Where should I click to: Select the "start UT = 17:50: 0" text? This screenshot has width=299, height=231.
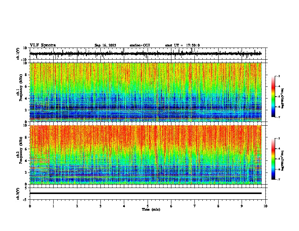pyautogui.click(x=182, y=45)
